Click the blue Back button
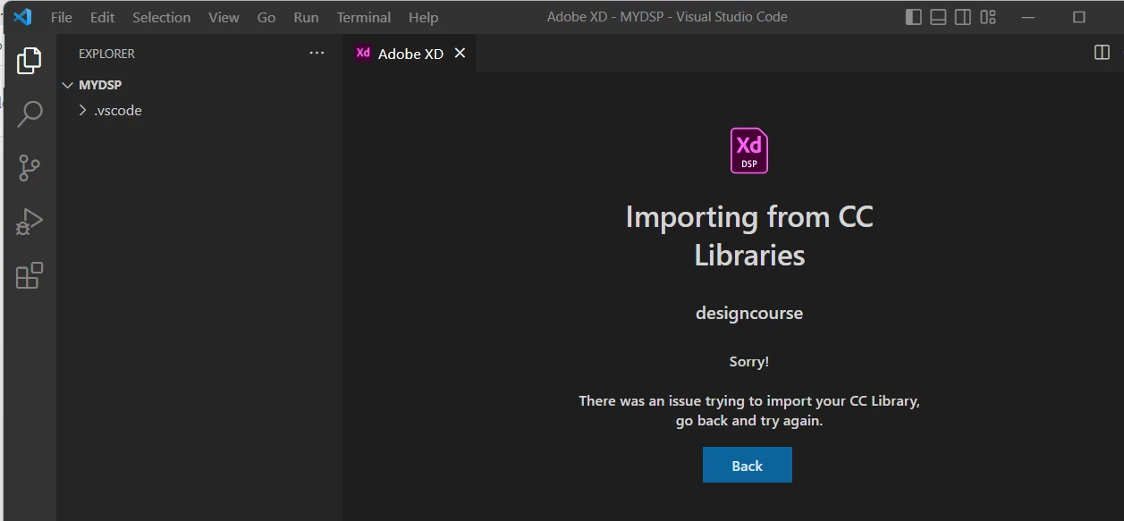This screenshot has width=1124, height=521. (x=748, y=465)
